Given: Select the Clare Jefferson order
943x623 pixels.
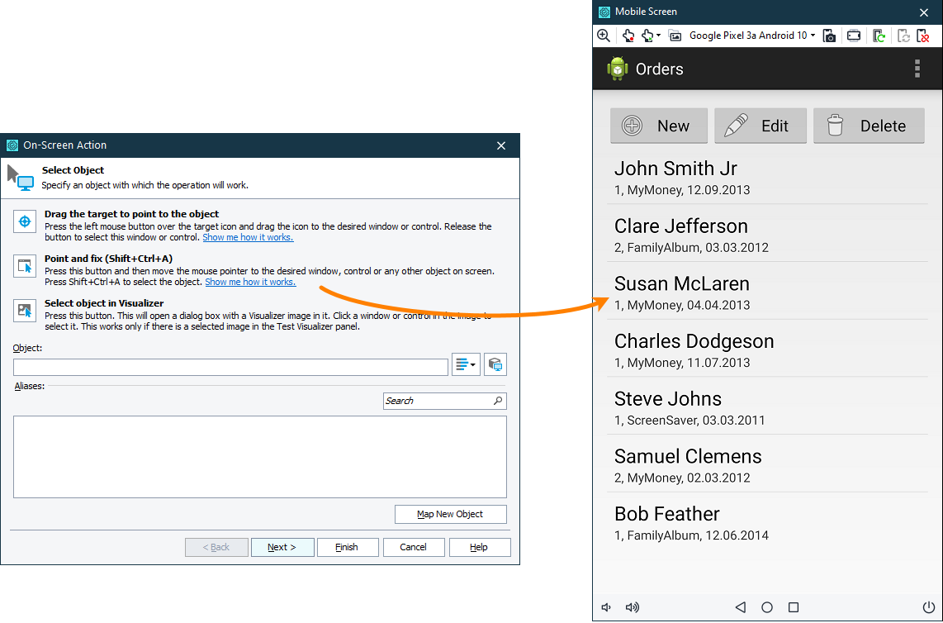Looking at the screenshot, I should [x=767, y=235].
